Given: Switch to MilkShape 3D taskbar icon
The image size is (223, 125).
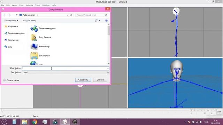Looking at the screenshot, I should tap(65, 122).
